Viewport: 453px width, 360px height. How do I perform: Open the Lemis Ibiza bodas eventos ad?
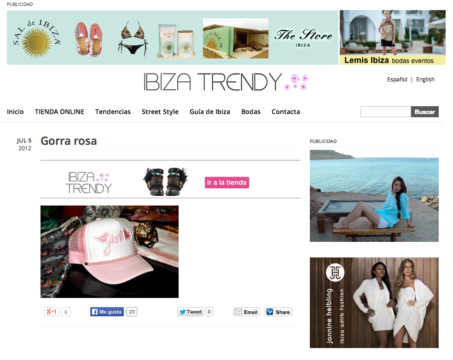(392, 37)
